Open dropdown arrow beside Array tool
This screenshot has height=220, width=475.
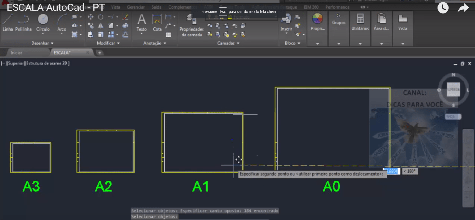pos(117,35)
